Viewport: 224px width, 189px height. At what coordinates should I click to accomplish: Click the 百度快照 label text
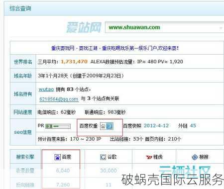[x=132, y=126]
